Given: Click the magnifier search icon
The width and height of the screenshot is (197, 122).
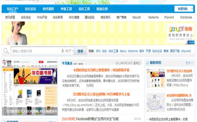Looking at the screenshot, I should [x=6, y=51].
